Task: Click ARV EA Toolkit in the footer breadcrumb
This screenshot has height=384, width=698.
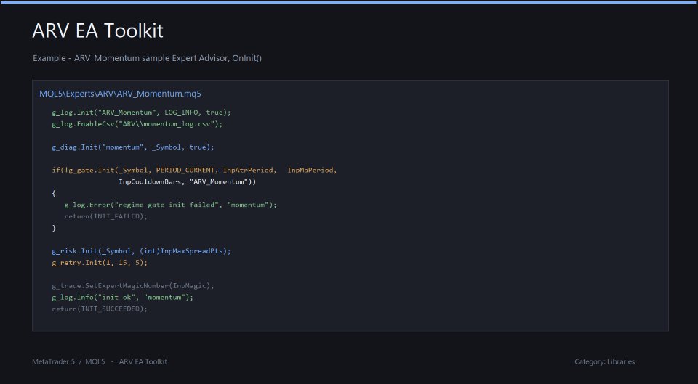Action: pyautogui.click(x=143, y=361)
